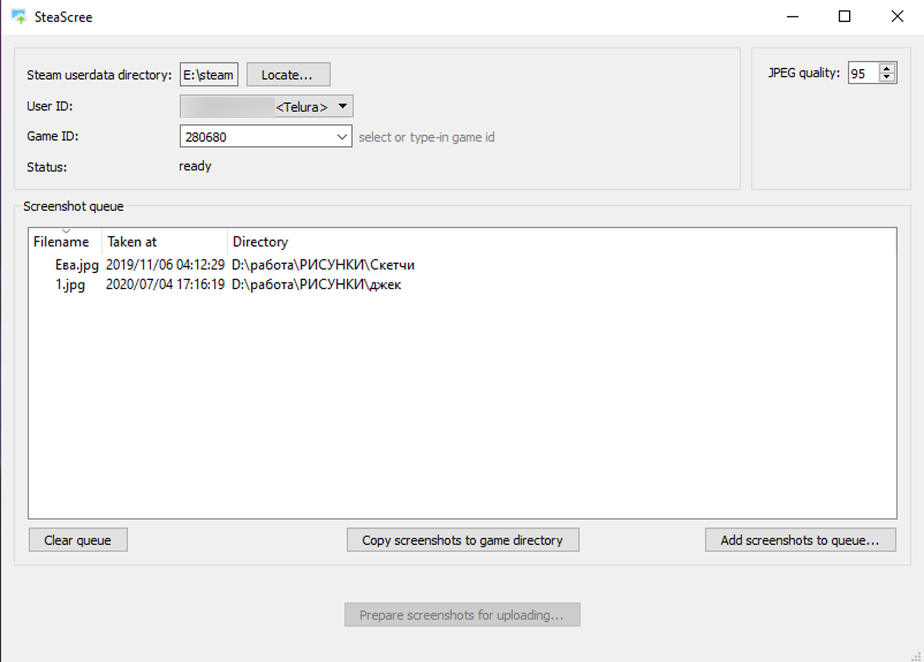Click the Directory column header

tap(260, 242)
